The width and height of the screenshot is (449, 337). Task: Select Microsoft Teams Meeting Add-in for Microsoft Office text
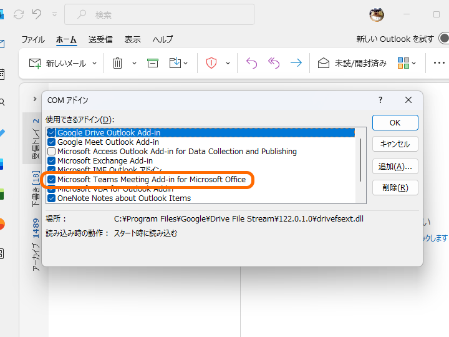pyautogui.click(x=152, y=179)
